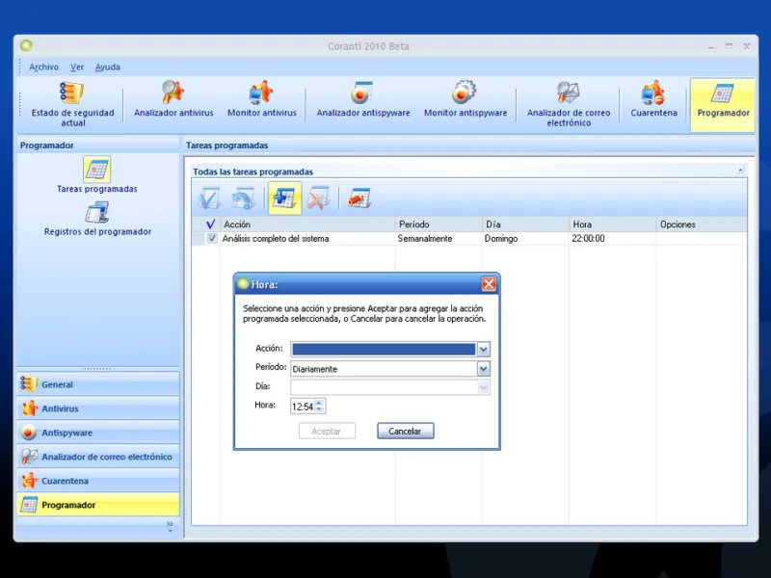
Task: Open the Analizador antispyware tool
Action: (x=363, y=100)
